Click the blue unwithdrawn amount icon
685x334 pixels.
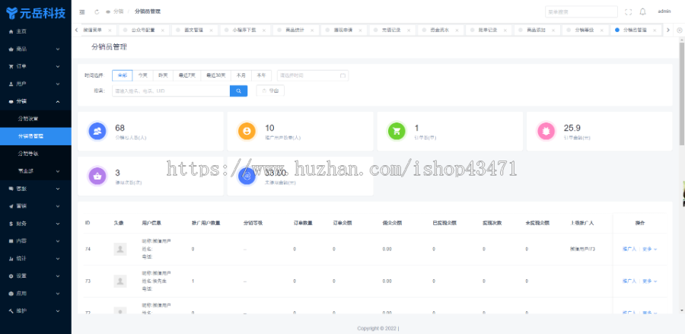click(247, 176)
